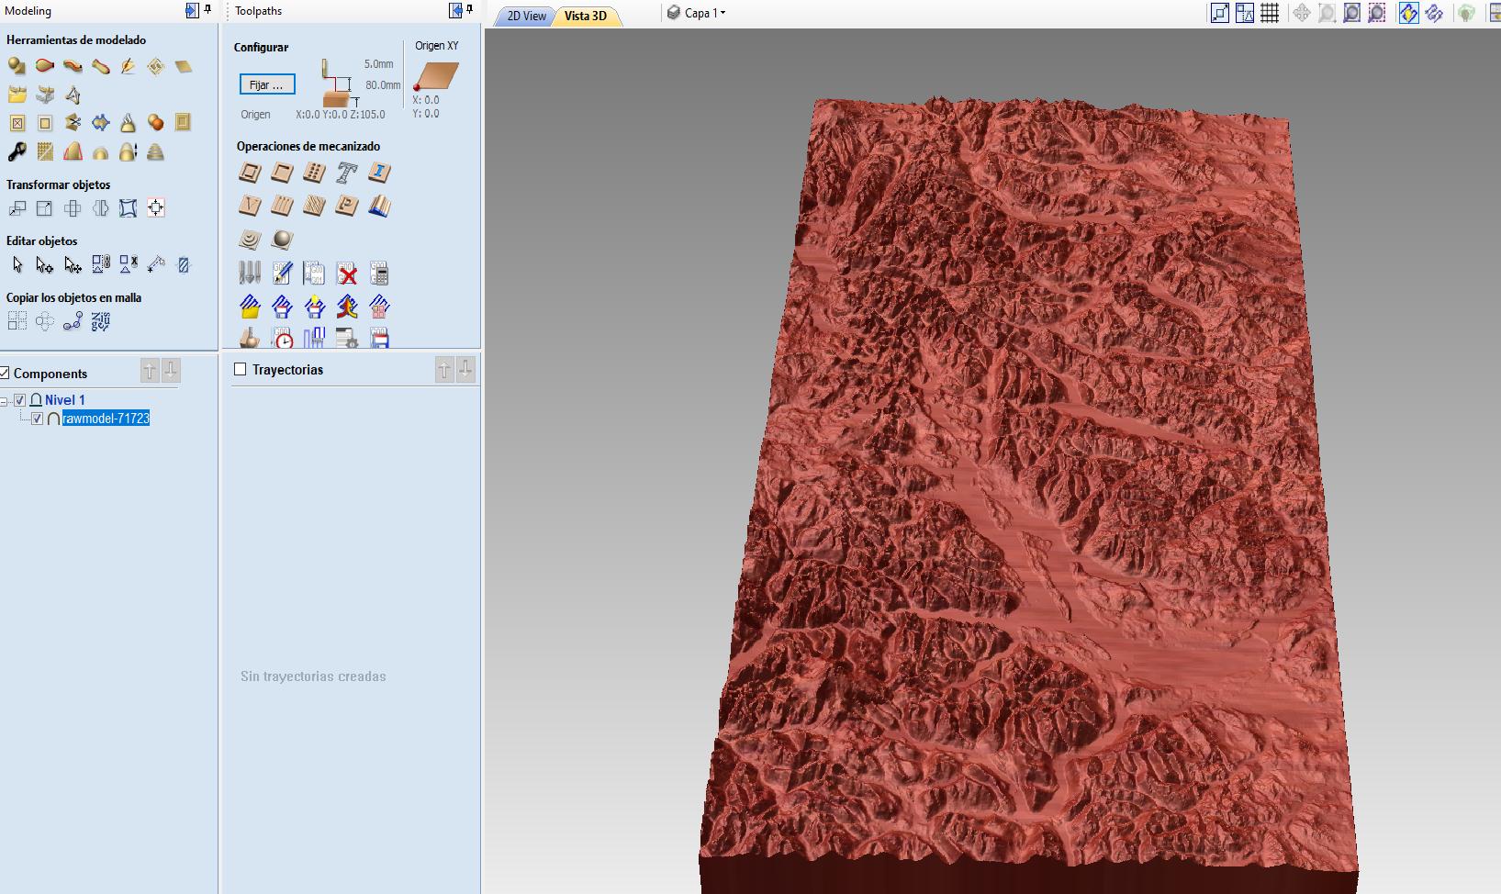Click the pan view arrows toolbar icon
This screenshot has width=1501, height=894.
pos(1302,13)
